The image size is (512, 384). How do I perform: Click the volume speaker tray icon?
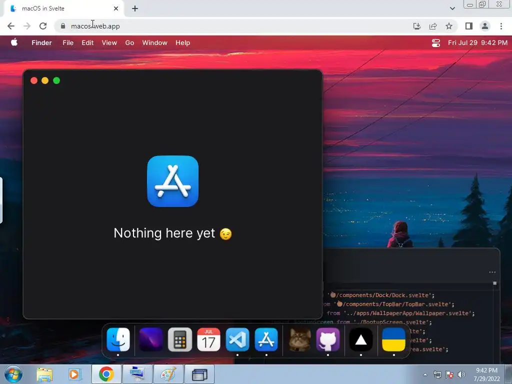[x=461, y=374]
